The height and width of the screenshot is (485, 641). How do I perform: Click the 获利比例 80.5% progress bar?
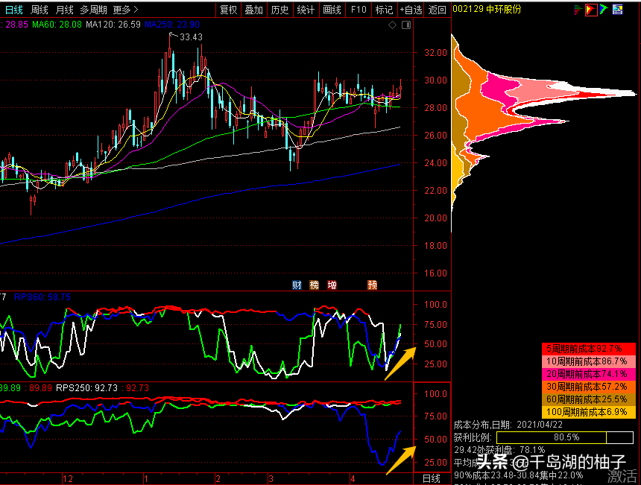[564, 437]
